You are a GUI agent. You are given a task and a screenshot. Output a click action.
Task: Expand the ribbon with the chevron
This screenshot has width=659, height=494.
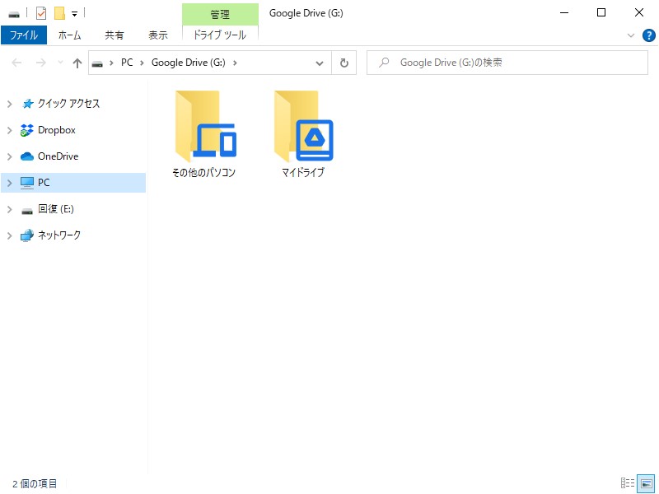tap(630, 35)
